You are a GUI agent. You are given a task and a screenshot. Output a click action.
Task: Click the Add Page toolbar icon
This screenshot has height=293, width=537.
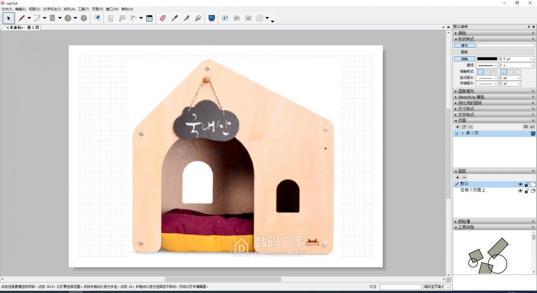225,18
